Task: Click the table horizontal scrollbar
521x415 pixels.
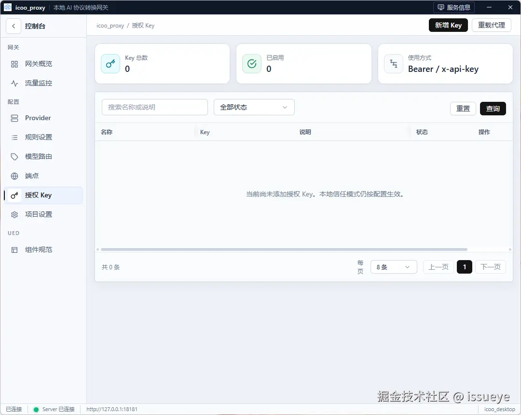Action: pyautogui.click(x=284, y=249)
